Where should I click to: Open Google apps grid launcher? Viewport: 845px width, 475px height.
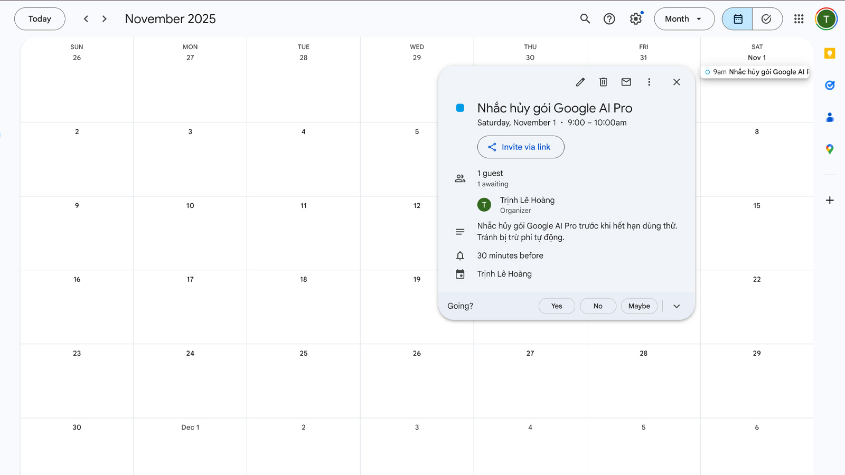click(799, 19)
